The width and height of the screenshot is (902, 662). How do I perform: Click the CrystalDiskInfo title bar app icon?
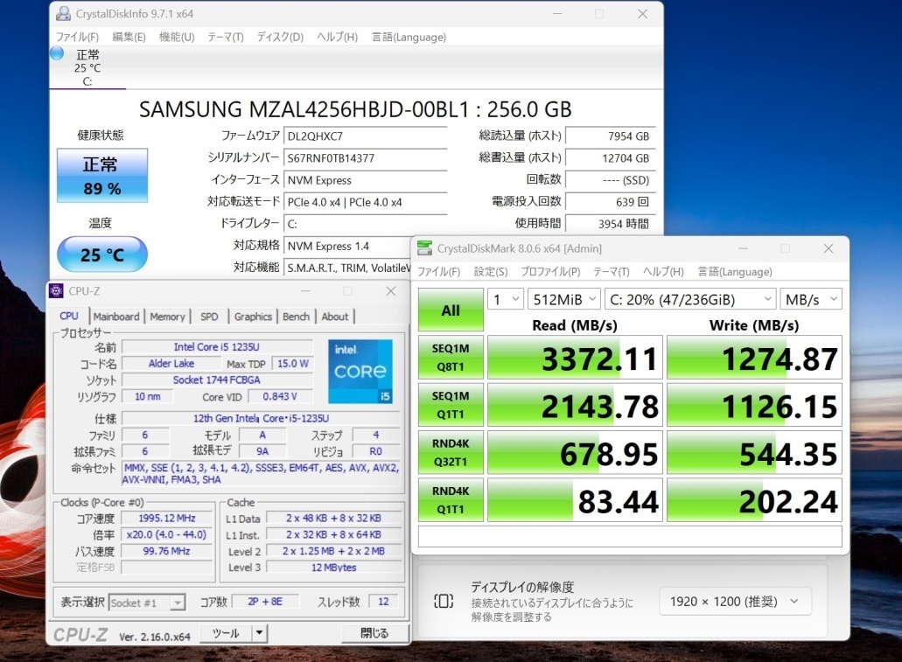(62, 14)
